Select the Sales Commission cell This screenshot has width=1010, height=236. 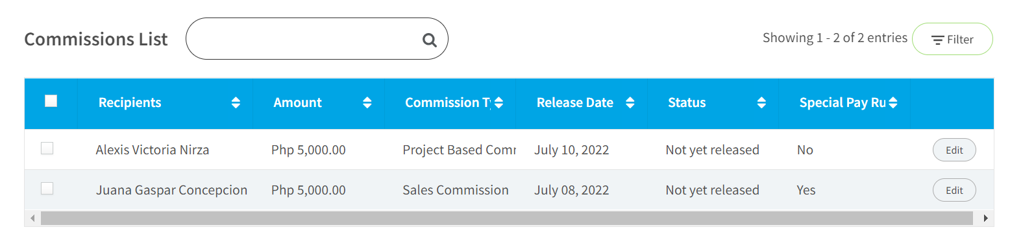tap(456, 190)
